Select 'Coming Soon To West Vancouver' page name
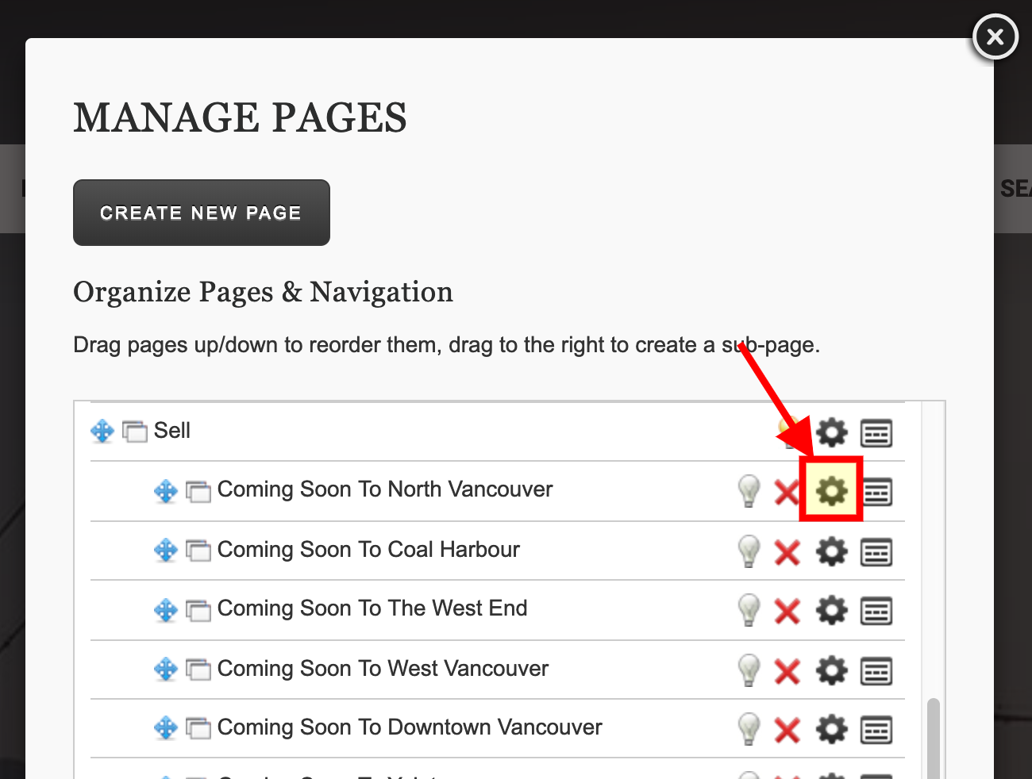Screen dimensions: 1032x779 [x=383, y=669]
